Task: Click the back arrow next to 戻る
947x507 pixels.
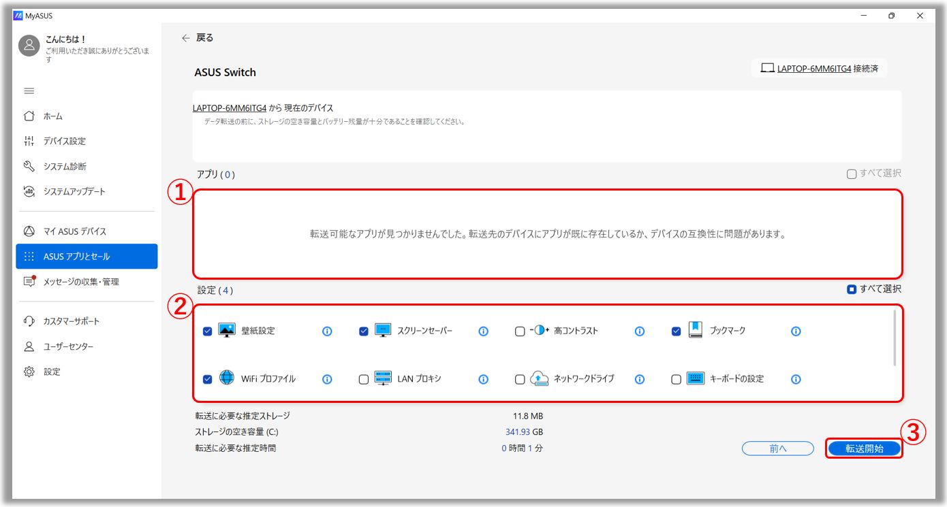Action: pos(185,38)
